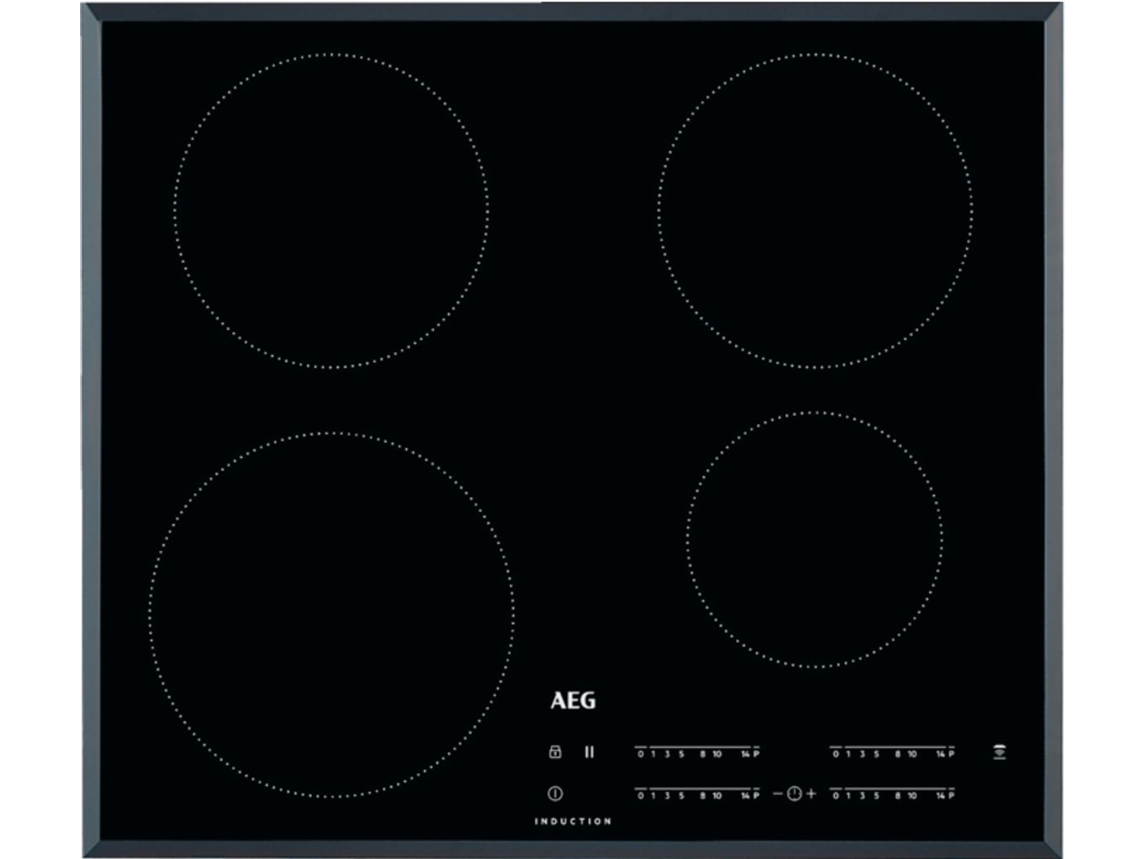Increase timer with the plus sign
The height and width of the screenshot is (859, 1145).
coord(811,794)
